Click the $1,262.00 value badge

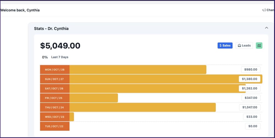249,89
